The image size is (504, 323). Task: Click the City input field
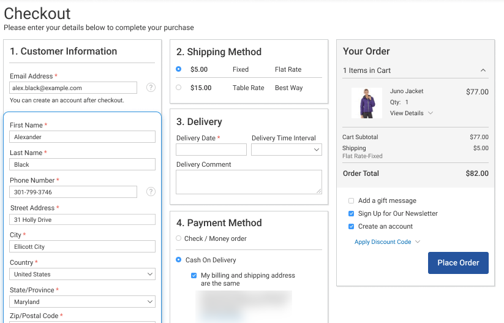(82, 246)
